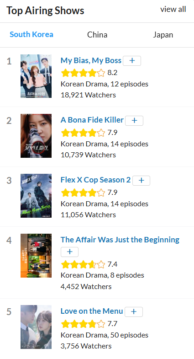Add Love on the Menu to list
The width and height of the screenshot is (194, 359).
point(134,311)
